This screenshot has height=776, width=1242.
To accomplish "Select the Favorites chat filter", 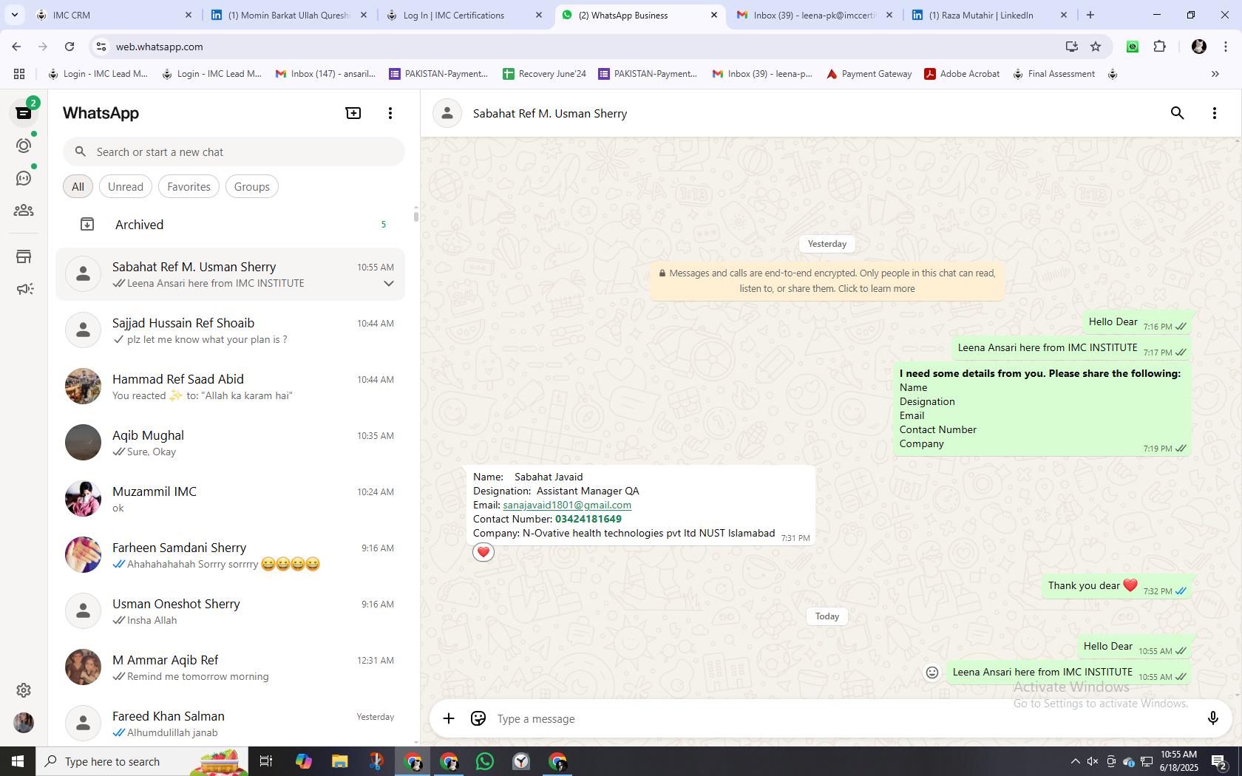I will (189, 187).
